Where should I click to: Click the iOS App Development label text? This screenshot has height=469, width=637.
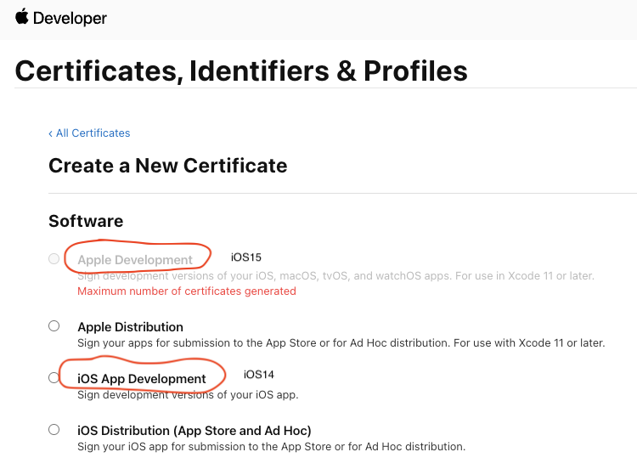tap(141, 379)
